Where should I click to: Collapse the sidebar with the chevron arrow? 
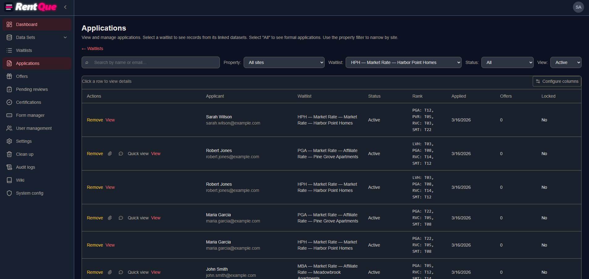point(65,7)
